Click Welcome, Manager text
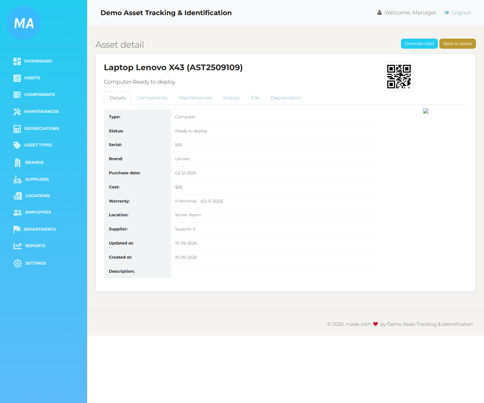The width and height of the screenshot is (484, 403). tap(410, 13)
